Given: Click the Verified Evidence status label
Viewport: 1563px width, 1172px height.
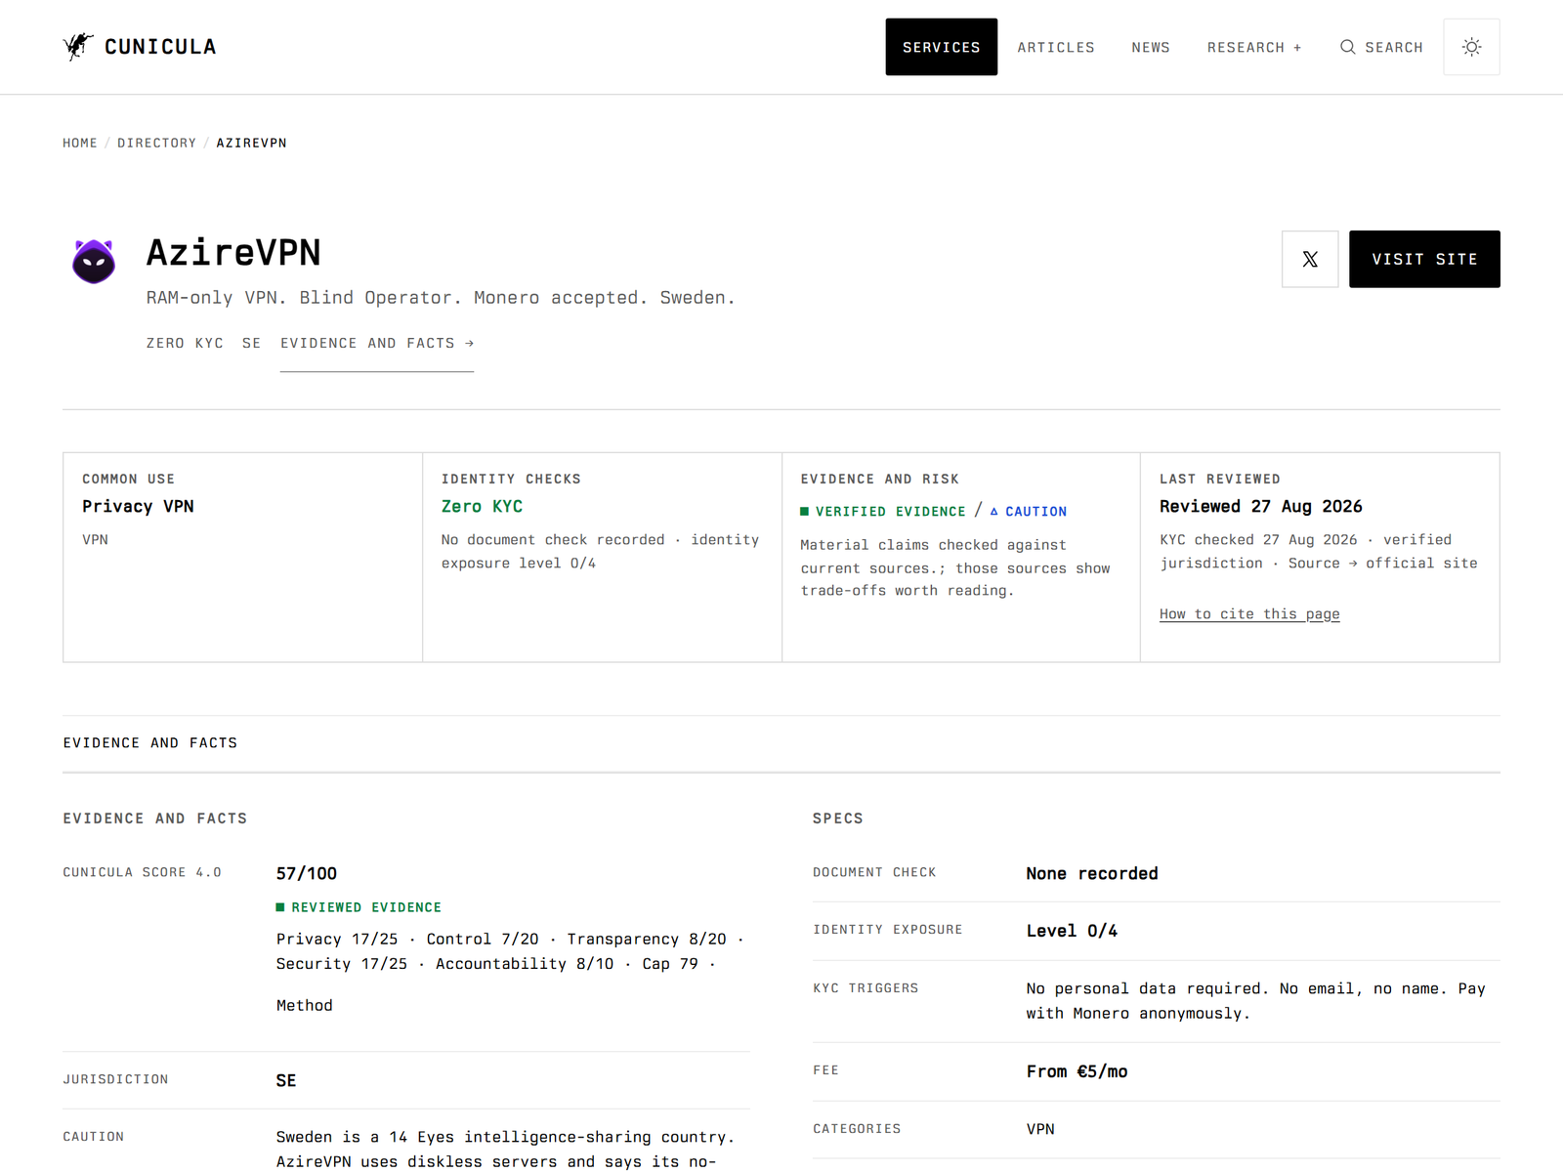Looking at the screenshot, I should coord(883,511).
